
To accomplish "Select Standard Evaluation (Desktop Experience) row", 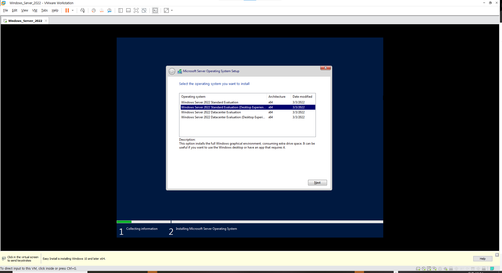I will point(248,107).
